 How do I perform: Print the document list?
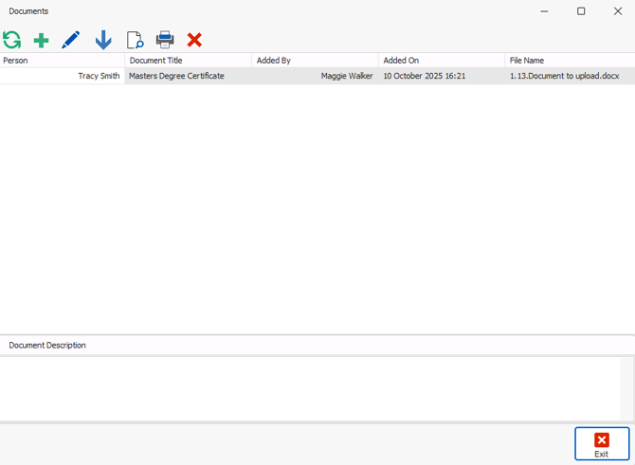pyautogui.click(x=165, y=40)
